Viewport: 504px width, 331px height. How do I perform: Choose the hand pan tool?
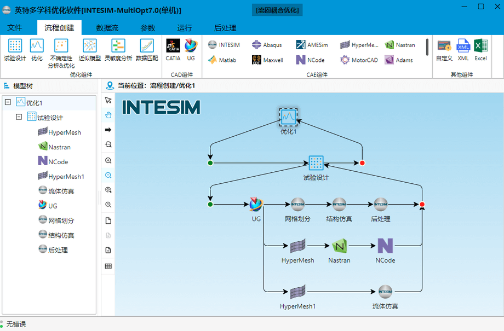(x=108, y=115)
